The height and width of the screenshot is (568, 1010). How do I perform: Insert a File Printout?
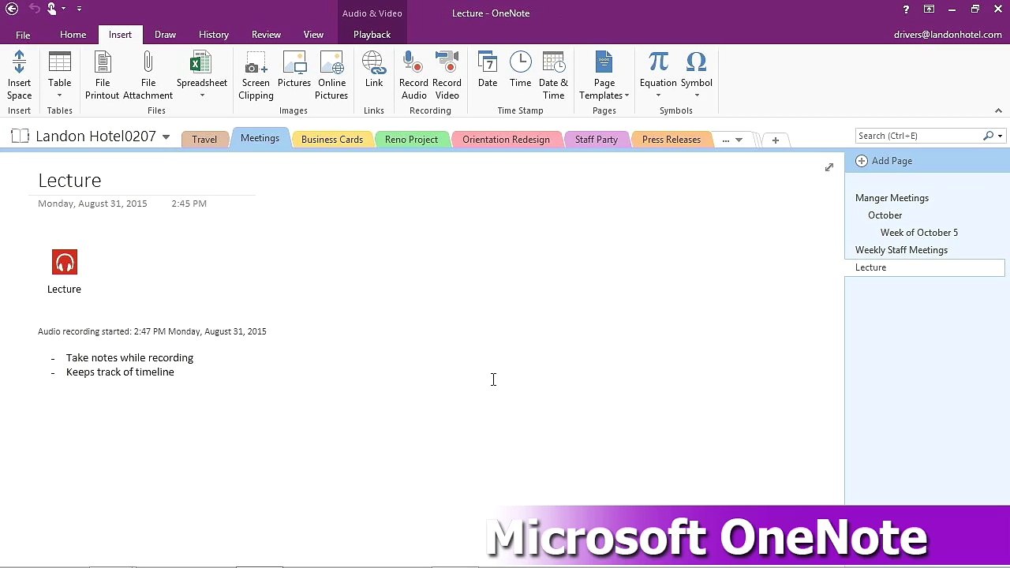tap(102, 75)
